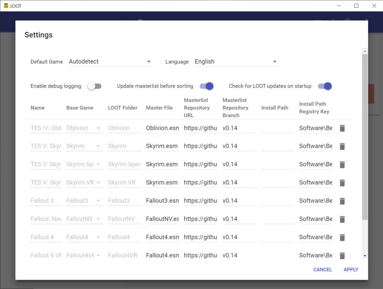Maximize the LOOT window
Viewport: 383px width, 289px height.
(x=356, y=6)
